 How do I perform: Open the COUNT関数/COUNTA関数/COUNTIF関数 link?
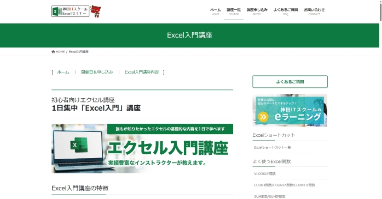coord(285,185)
